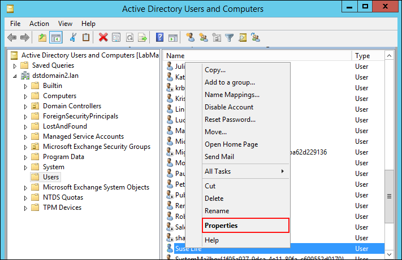Expand the ForeignSecurityPrincipals node
Screen dimensions: 402x260
pyautogui.click(x=25, y=117)
